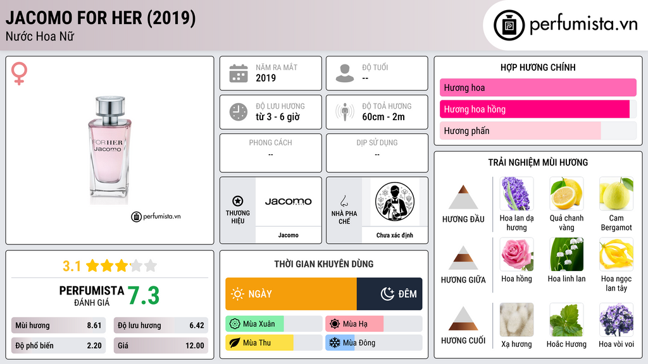Click the sun icon in Ngày bar
This screenshot has width=648, height=364.
point(238,294)
